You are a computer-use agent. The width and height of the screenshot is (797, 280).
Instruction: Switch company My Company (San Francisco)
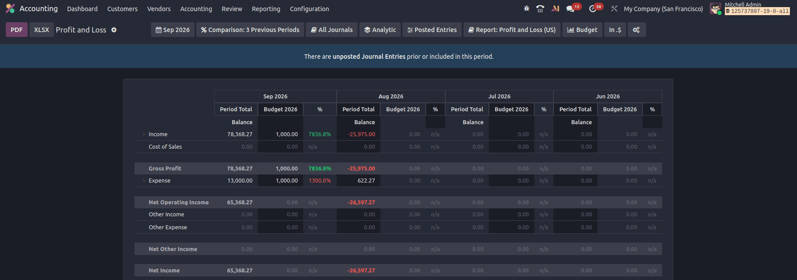tap(663, 9)
